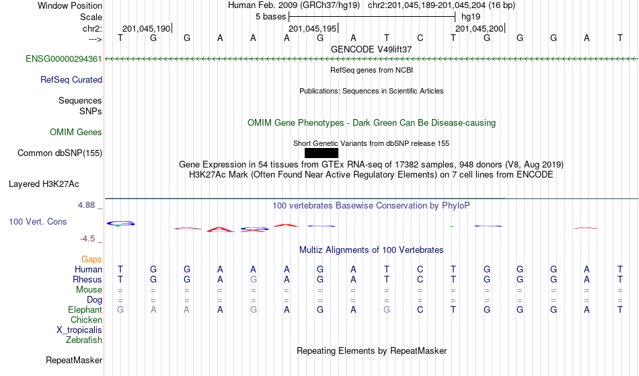Click the C base in Elephant row
The height and width of the screenshot is (376, 639).
pyautogui.click(x=420, y=309)
